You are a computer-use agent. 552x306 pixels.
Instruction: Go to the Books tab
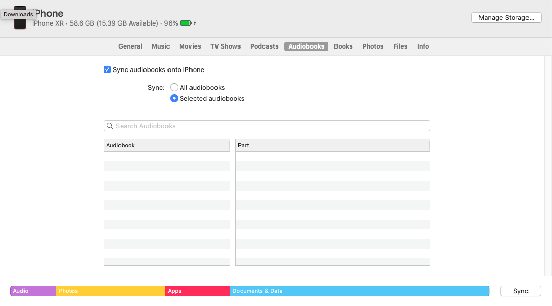click(343, 46)
